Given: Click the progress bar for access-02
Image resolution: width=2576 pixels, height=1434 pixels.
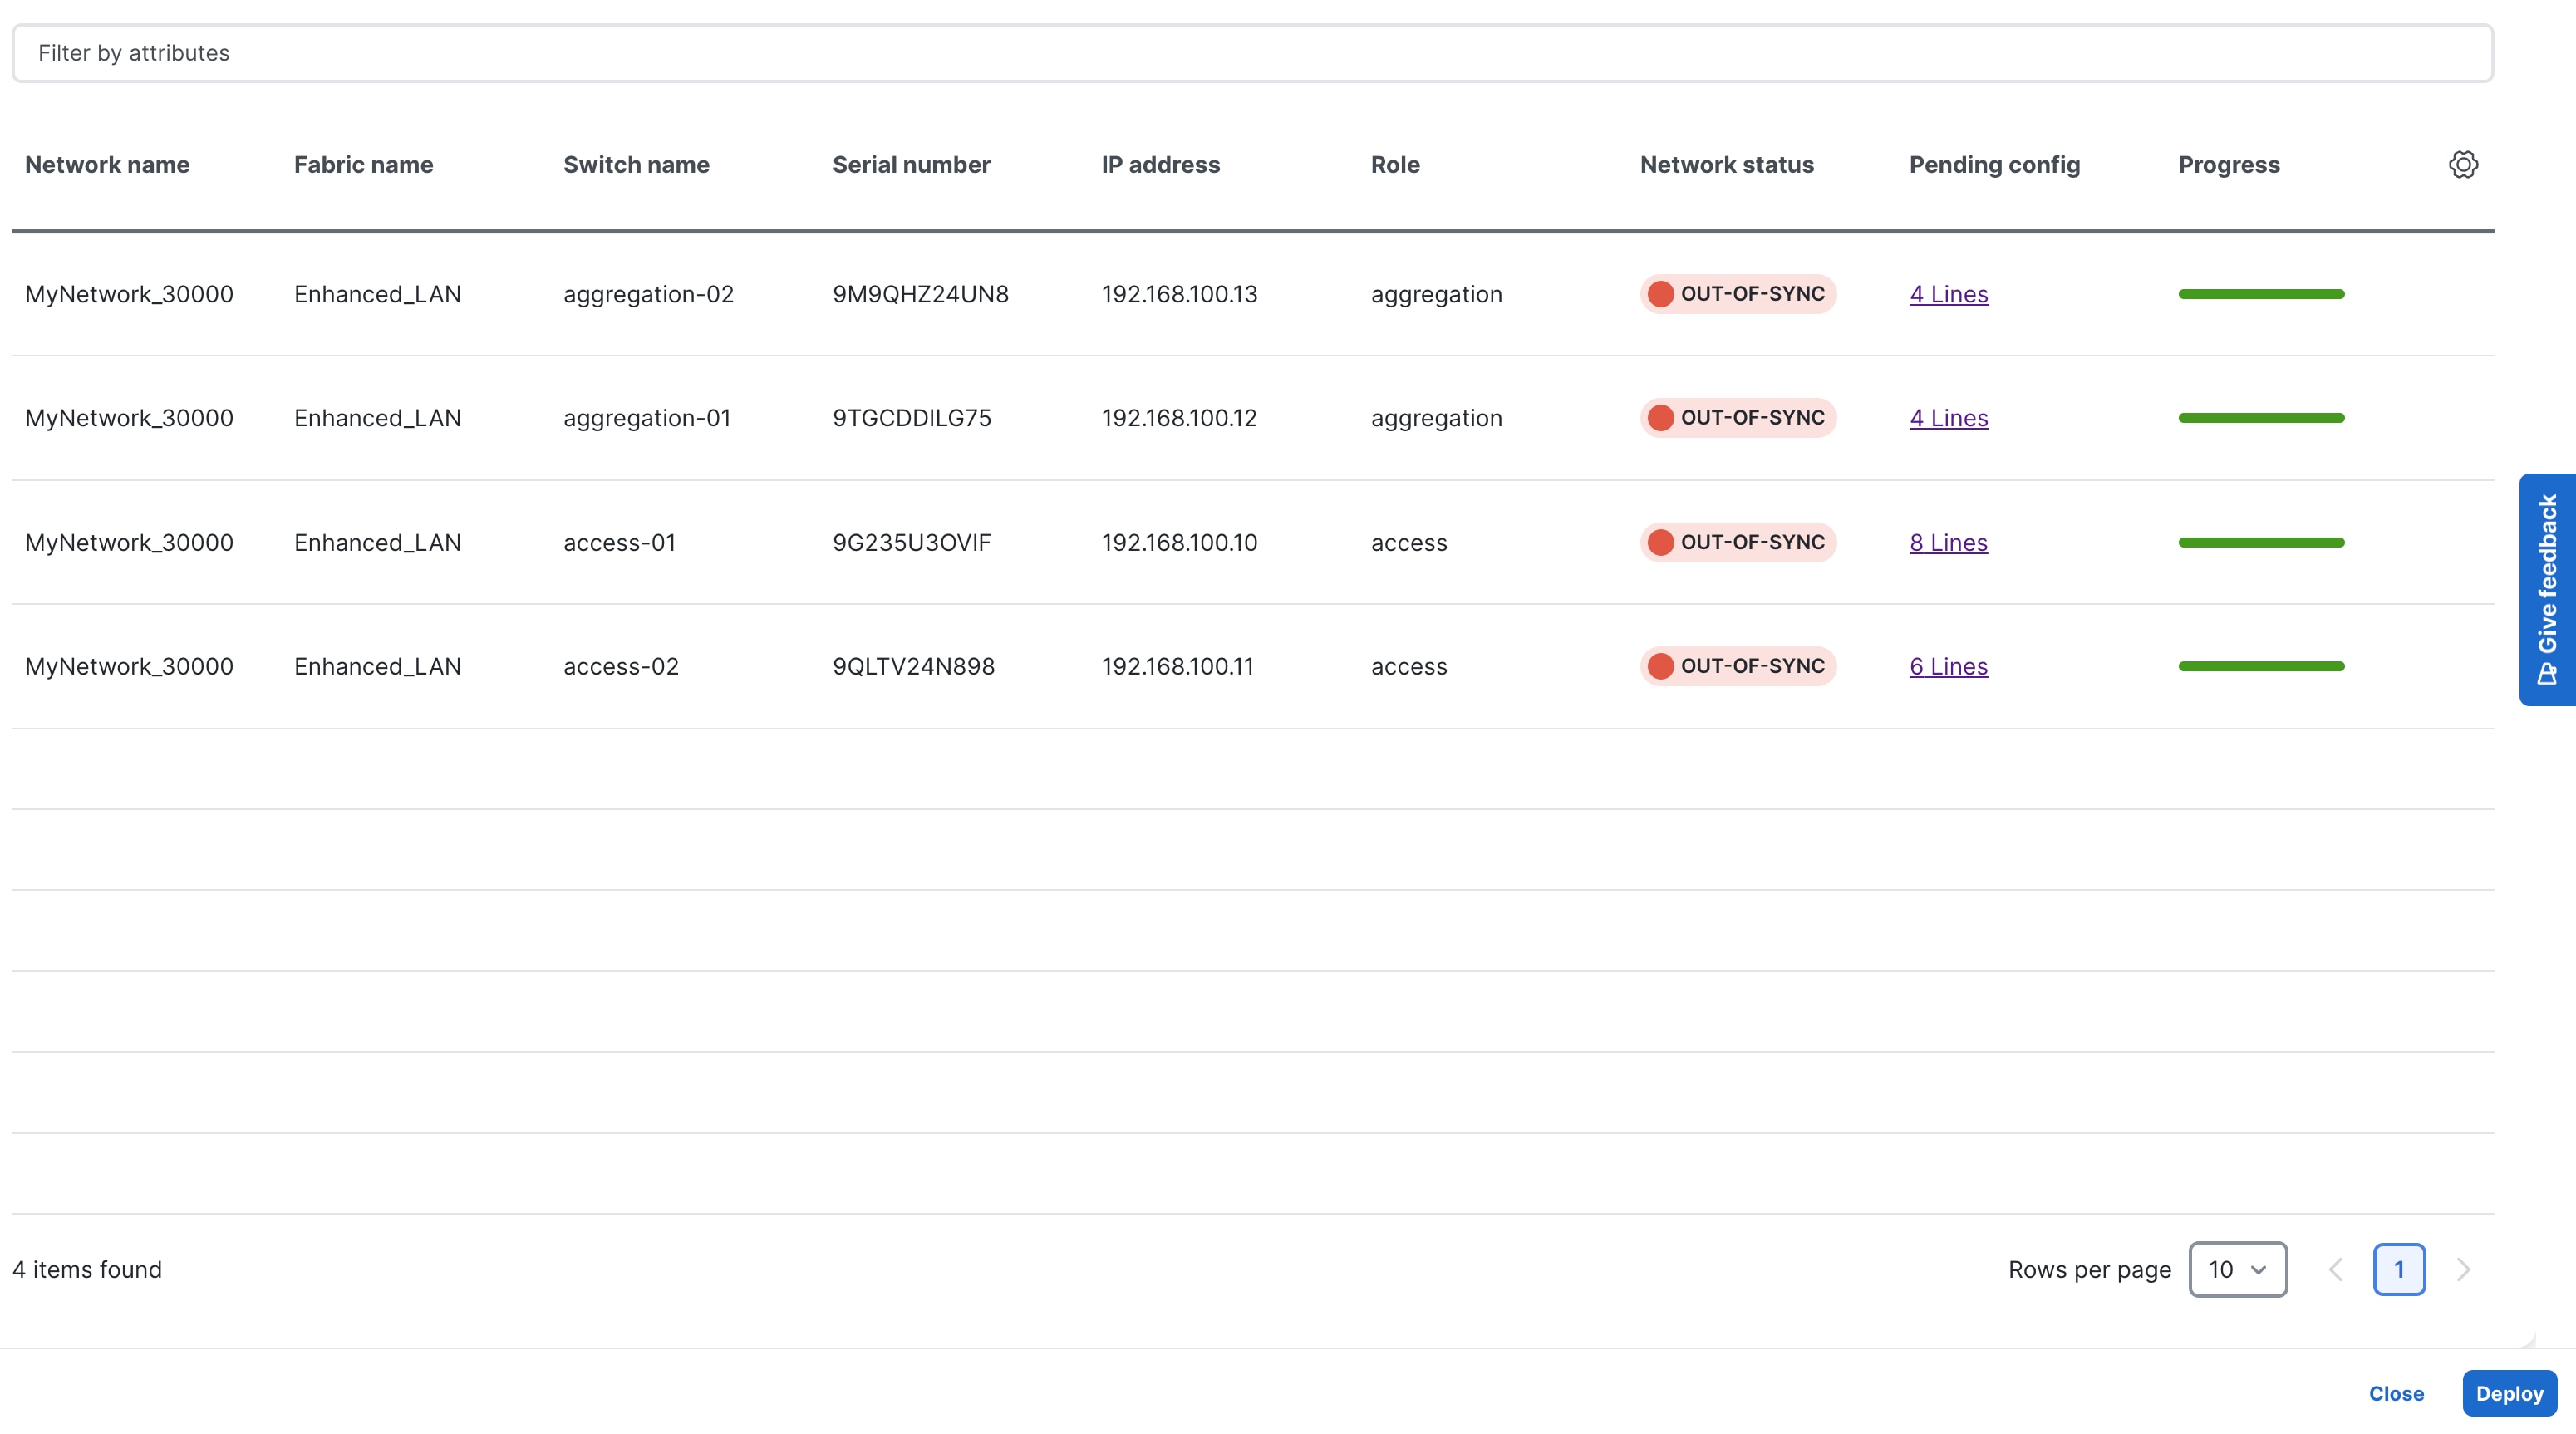Looking at the screenshot, I should click(x=2261, y=666).
